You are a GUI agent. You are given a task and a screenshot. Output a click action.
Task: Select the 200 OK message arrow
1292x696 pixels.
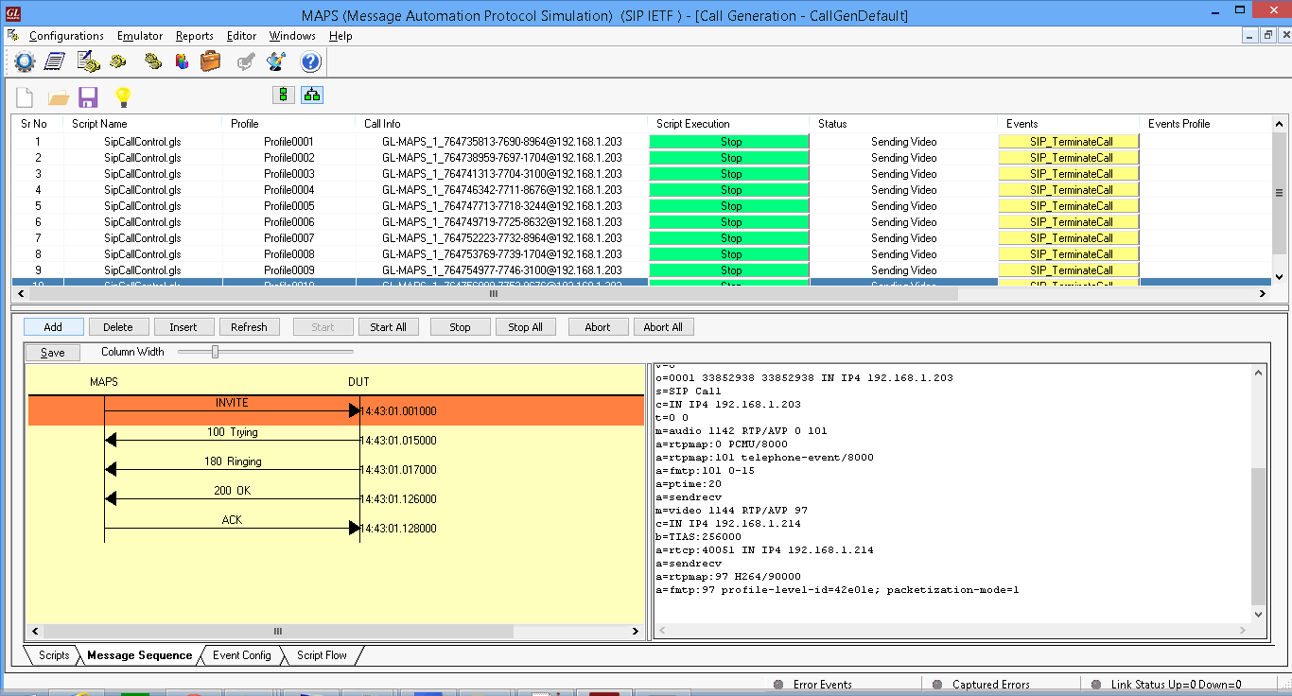[x=232, y=498]
